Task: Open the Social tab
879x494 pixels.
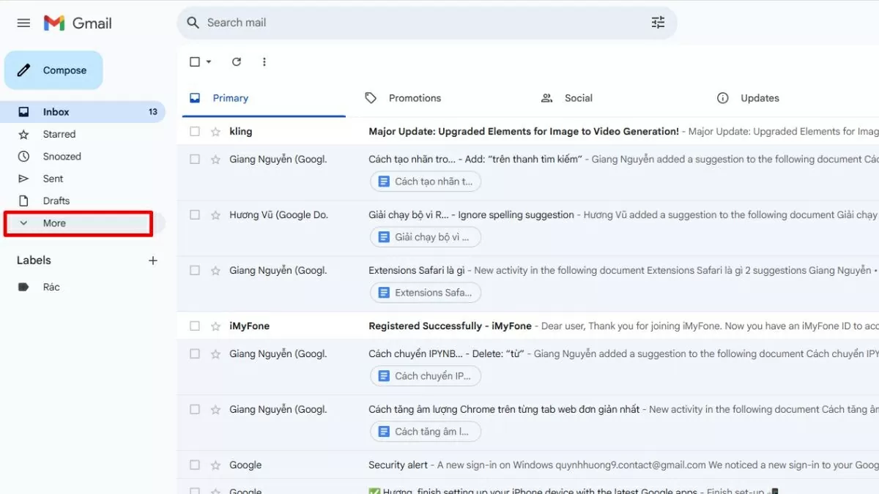Action: click(x=567, y=97)
